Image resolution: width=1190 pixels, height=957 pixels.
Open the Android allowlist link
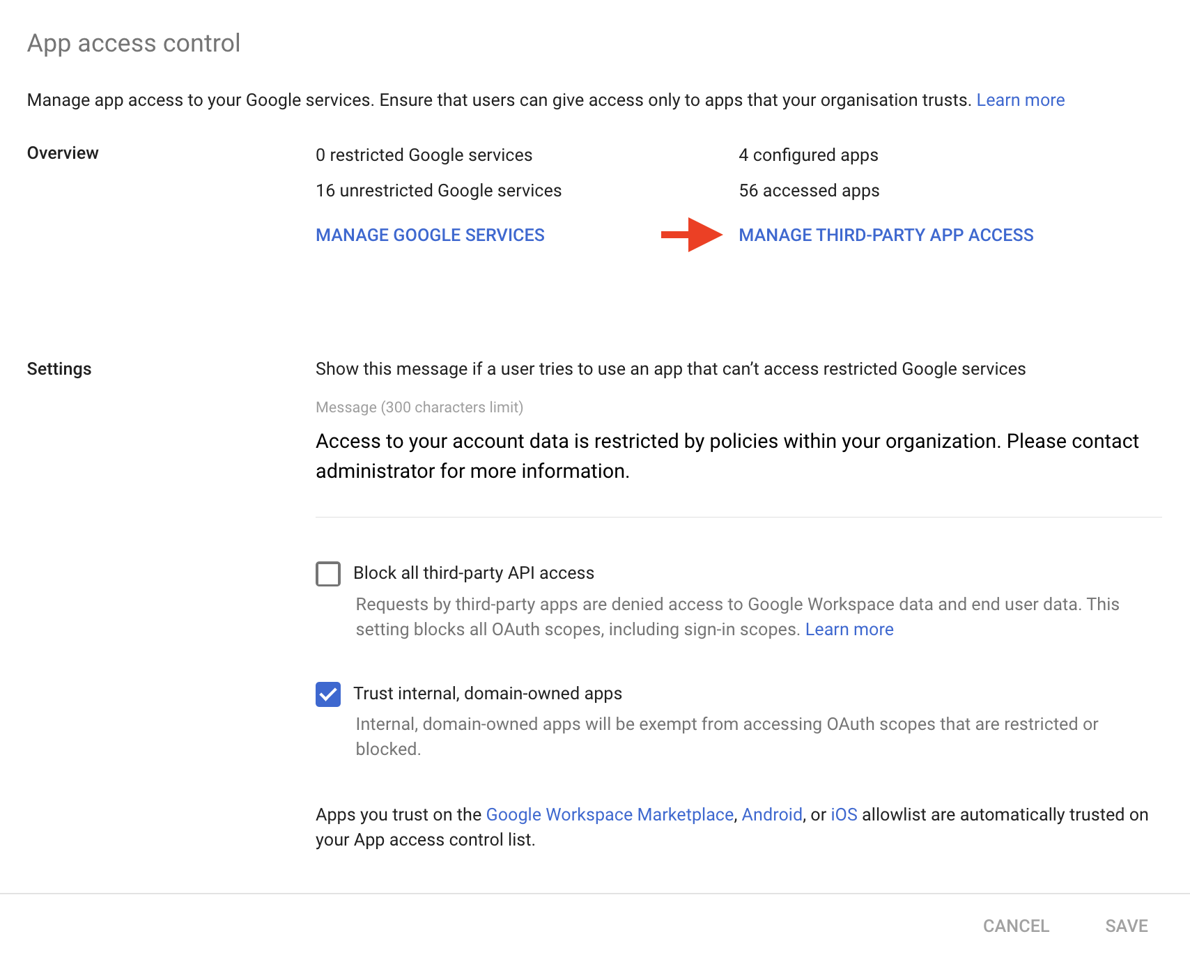click(772, 815)
